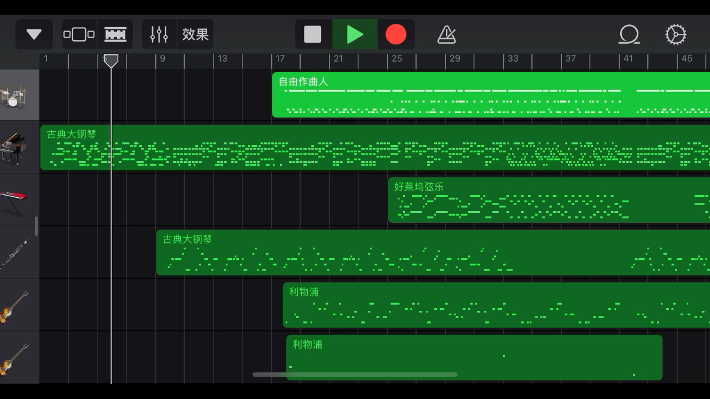Start playback with the green play button

click(x=355, y=34)
